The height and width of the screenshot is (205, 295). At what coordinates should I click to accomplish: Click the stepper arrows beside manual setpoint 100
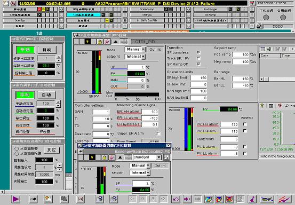[x=58, y=104]
